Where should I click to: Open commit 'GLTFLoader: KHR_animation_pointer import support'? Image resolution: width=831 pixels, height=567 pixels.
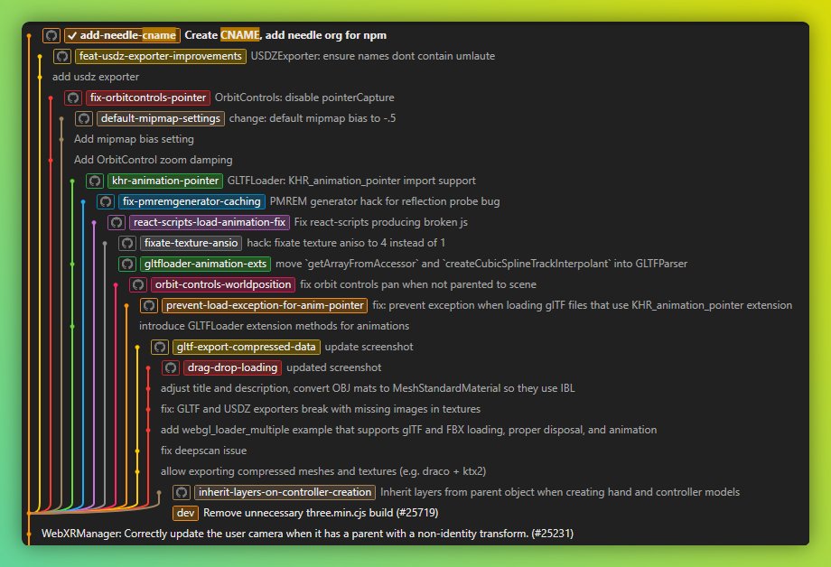351,181
